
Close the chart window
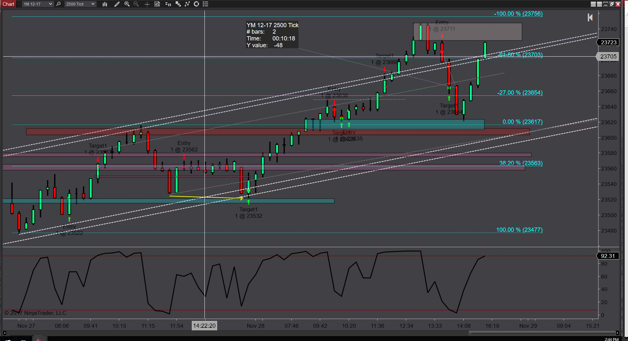(618, 4)
